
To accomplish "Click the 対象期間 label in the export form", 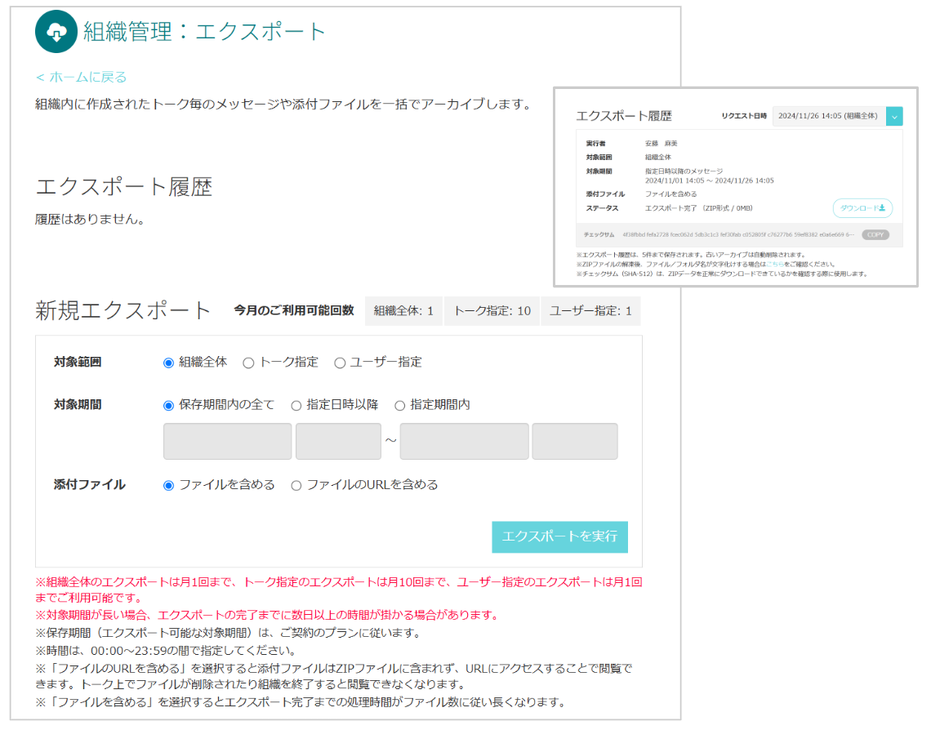I will [x=78, y=405].
